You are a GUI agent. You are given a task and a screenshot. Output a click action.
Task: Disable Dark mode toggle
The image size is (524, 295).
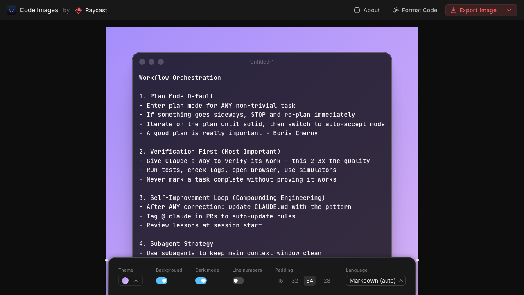[x=201, y=281]
